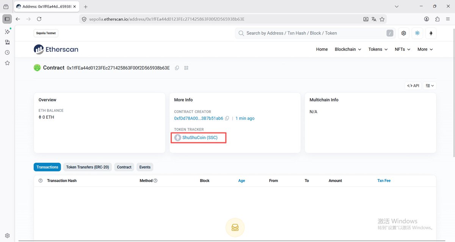
Task: Open list options dropdown beside API
Action: (x=430, y=86)
